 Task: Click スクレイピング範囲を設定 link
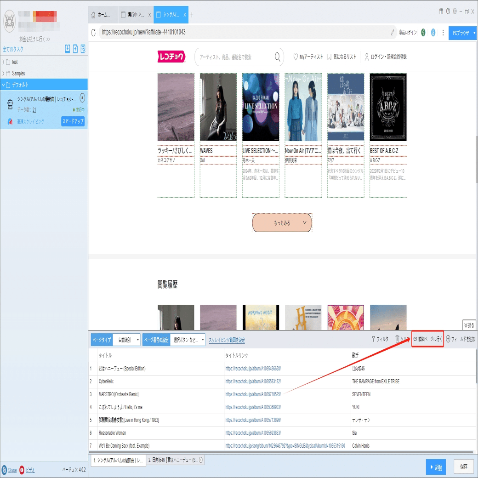(227, 340)
